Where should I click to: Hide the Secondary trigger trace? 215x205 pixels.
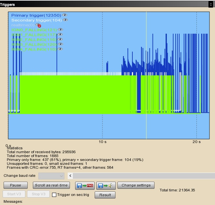tap(65, 20)
